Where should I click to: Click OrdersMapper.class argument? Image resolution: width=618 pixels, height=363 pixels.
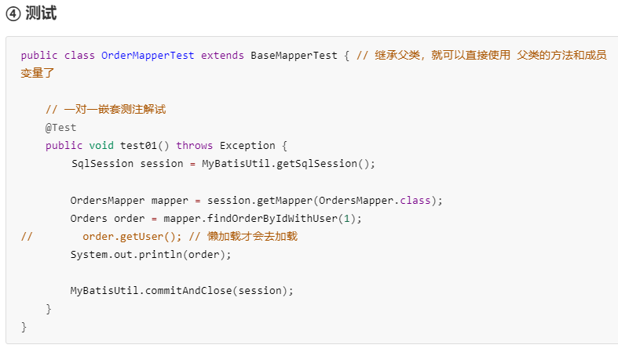[x=375, y=201]
